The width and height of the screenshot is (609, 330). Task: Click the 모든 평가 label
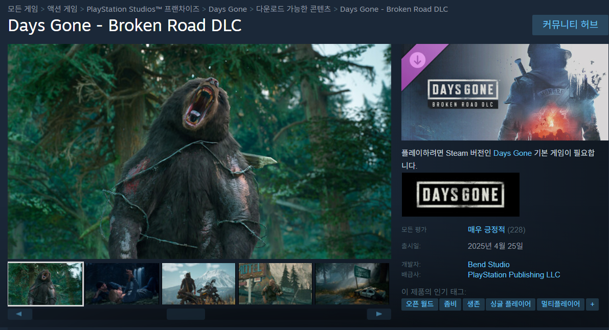pyautogui.click(x=414, y=229)
